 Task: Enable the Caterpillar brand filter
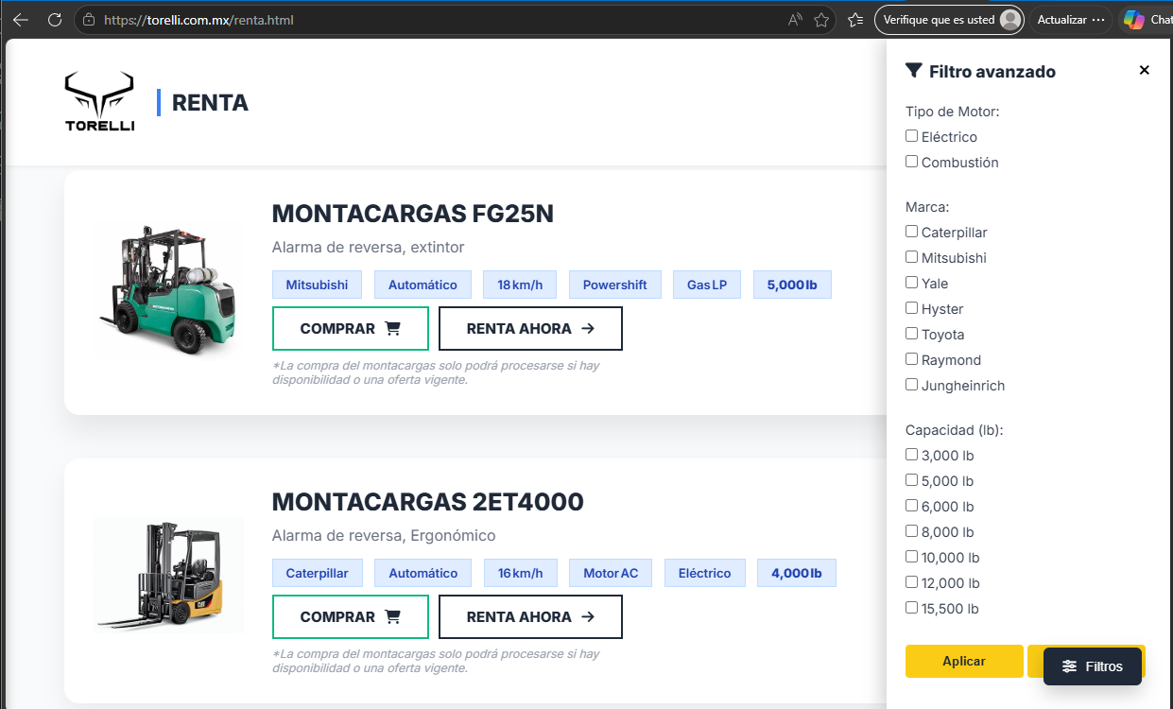tap(911, 232)
